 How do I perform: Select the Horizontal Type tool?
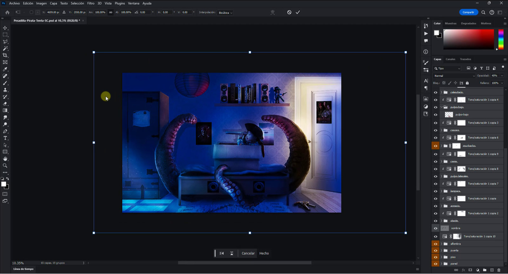coord(5,138)
